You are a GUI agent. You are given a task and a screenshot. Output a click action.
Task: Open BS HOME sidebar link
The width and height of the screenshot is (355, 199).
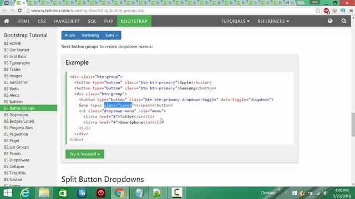click(12, 43)
